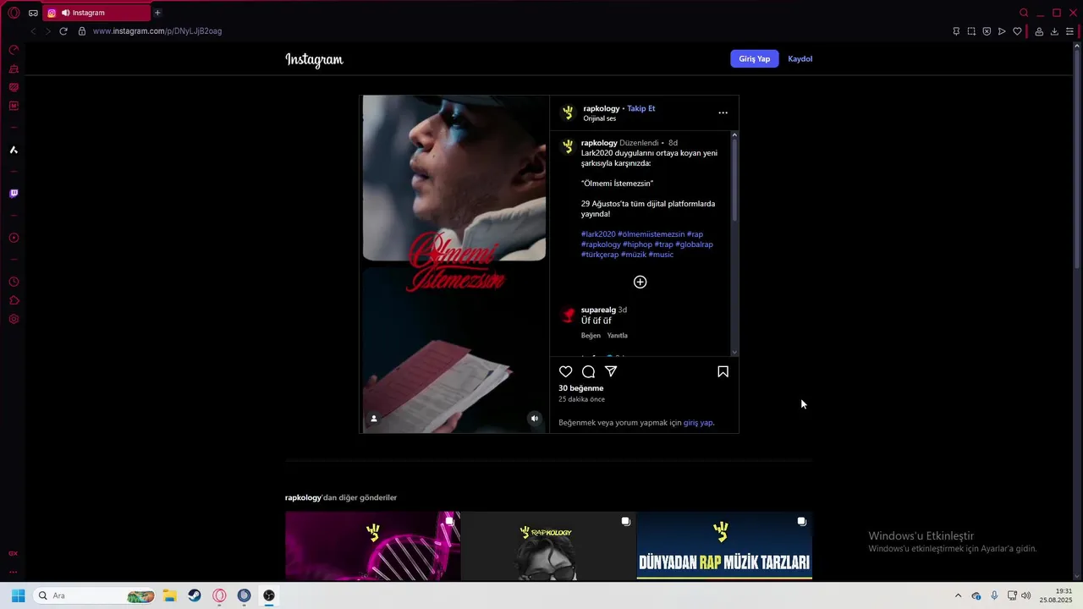
Task: Click the Kaydol link
Action: [800, 59]
